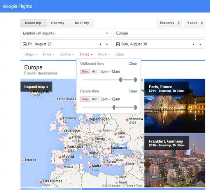Image resolution: width=210 pixels, height=190 pixels.
Task: Go to previous day for departure date
Action: click(100, 44)
